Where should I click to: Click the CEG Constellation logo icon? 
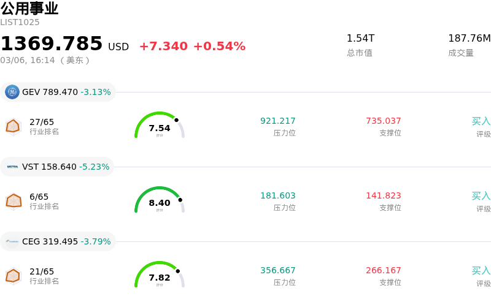point(12,241)
